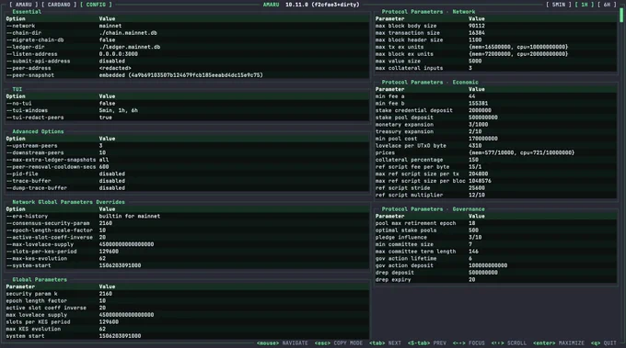
Task: Select the --max-lovelace-supply row
Action: pyautogui.click(x=188, y=244)
